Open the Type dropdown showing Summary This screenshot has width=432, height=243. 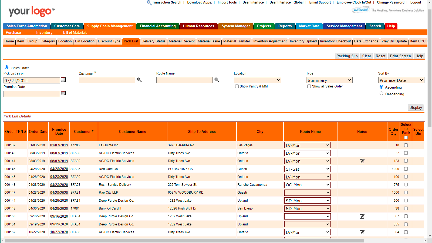pyautogui.click(x=329, y=80)
